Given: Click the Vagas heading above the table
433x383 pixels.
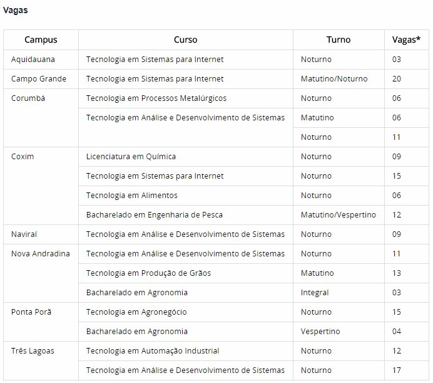Looking at the screenshot, I should coord(15,10).
